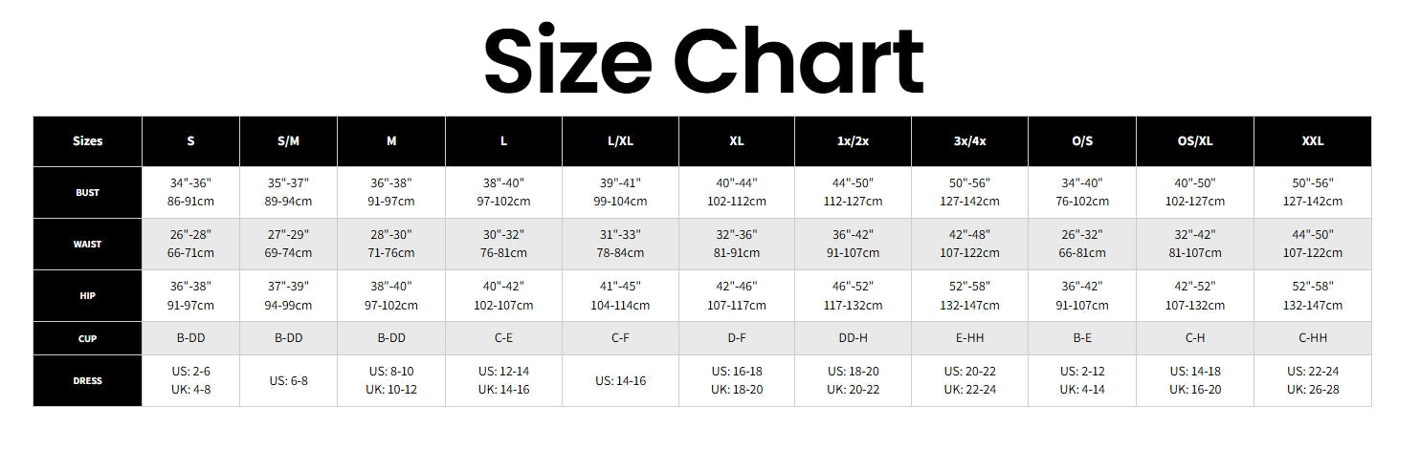Image resolution: width=1420 pixels, height=449 pixels.
Task: Select the Sizes header cell
Action: click(88, 141)
